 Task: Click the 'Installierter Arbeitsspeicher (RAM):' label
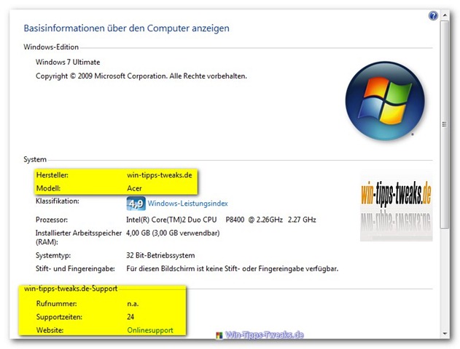tap(79, 238)
